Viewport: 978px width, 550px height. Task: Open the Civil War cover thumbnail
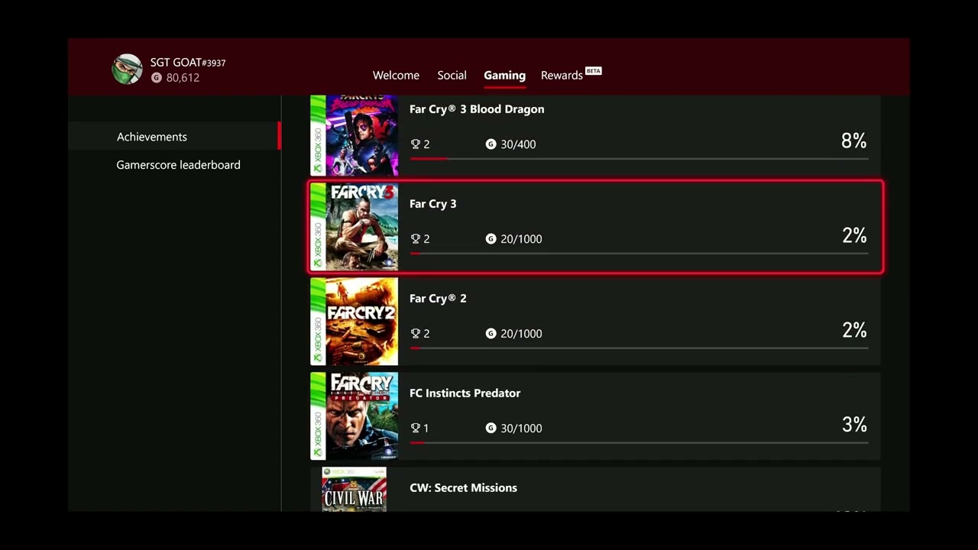[355, 489]
